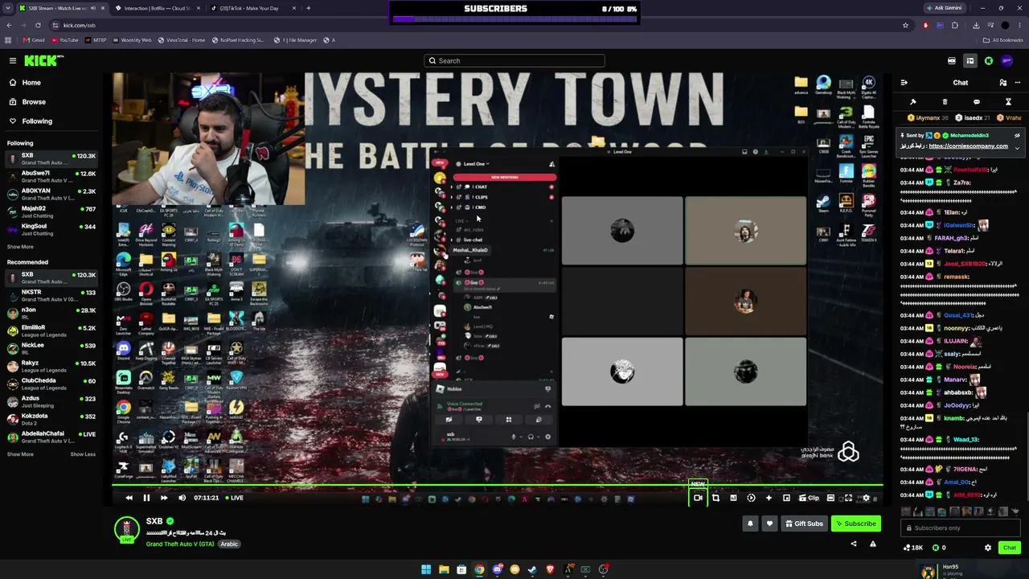This screenshot has width=1029, height=579.
Task: Open the header inventory box icon
Action: pyautogui.click(x=970, y=60)
